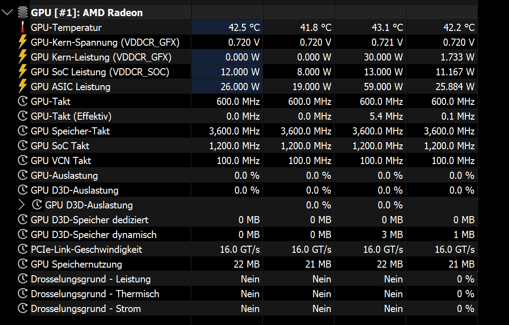Image resolution: width=509 pixels, height=325 pixels.
Task: Click the 26.000 W ASIC Leistung value
Action: click(240, 87)
